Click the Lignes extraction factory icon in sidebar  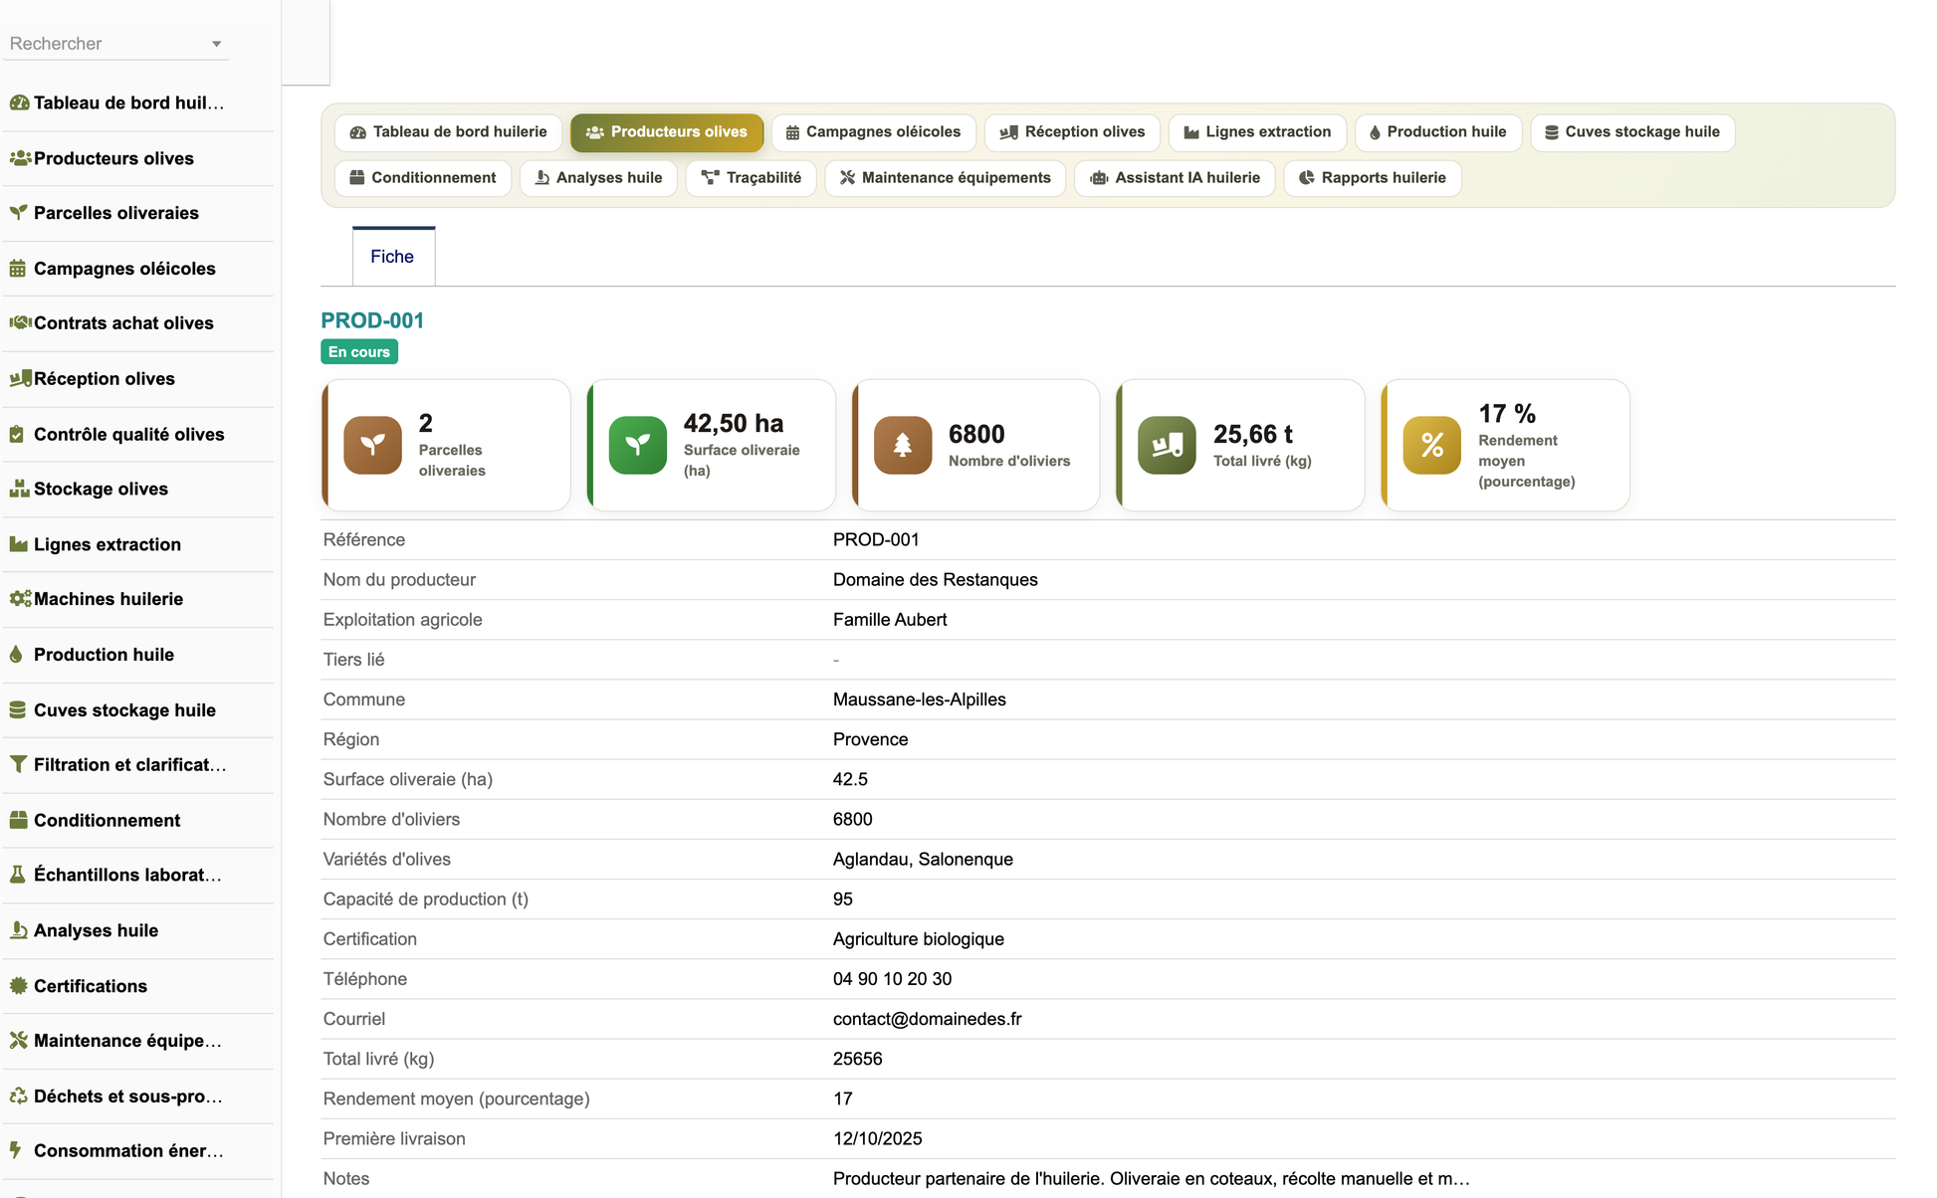[x=18, y=544]
